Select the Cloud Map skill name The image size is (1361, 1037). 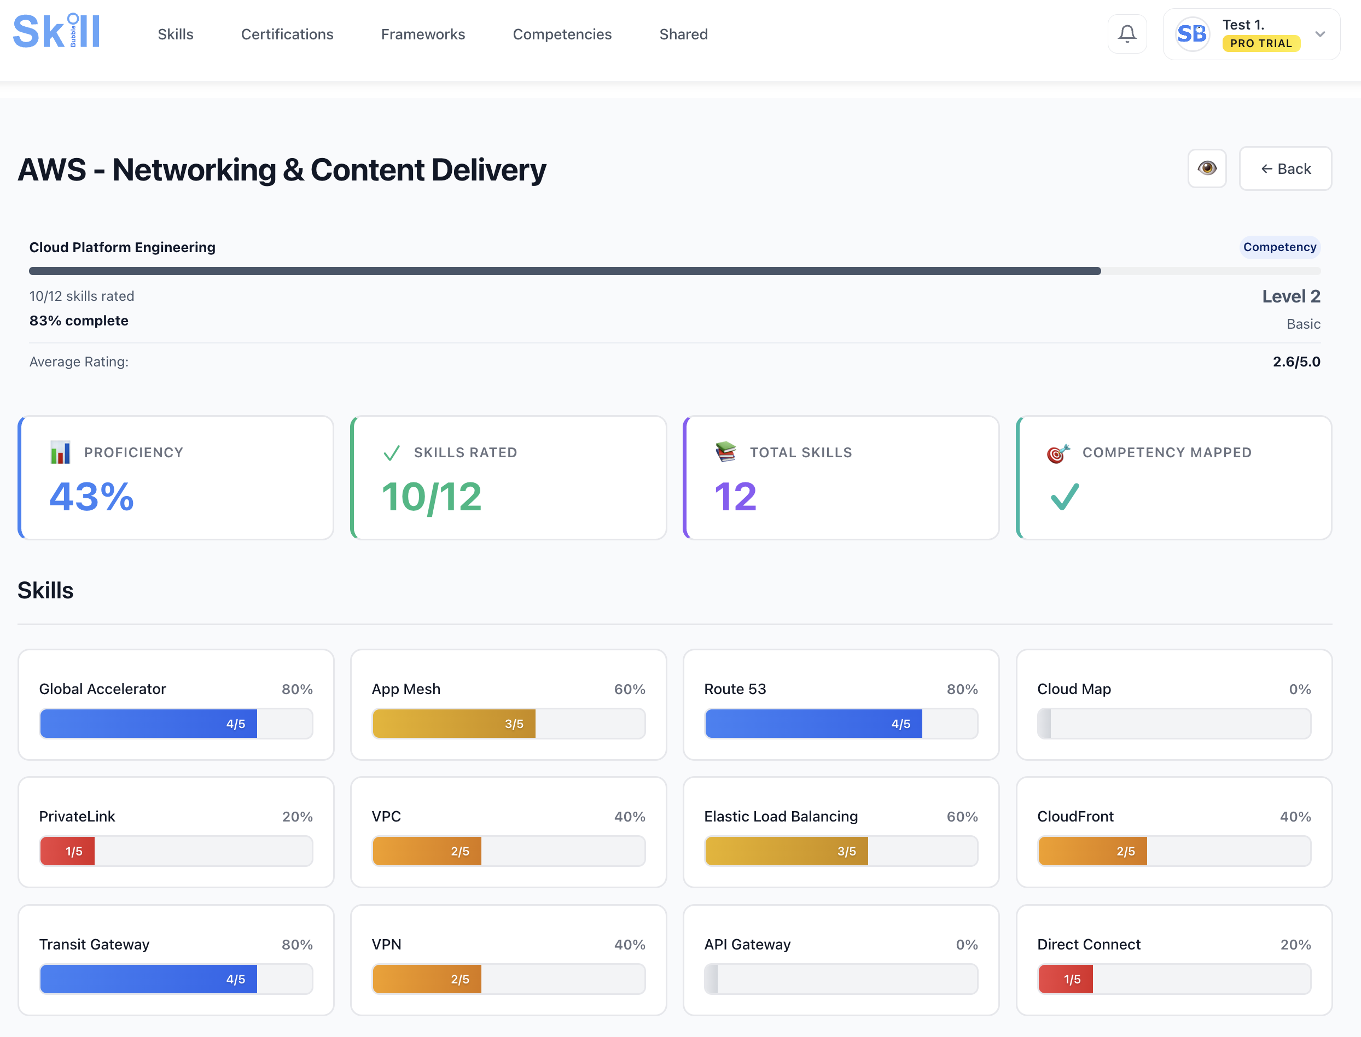(1074, 689)
